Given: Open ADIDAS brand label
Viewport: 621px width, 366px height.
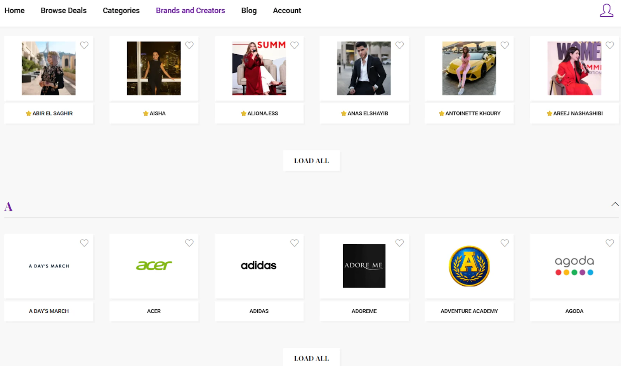Looking at the screenshot, I should (259, 311).
